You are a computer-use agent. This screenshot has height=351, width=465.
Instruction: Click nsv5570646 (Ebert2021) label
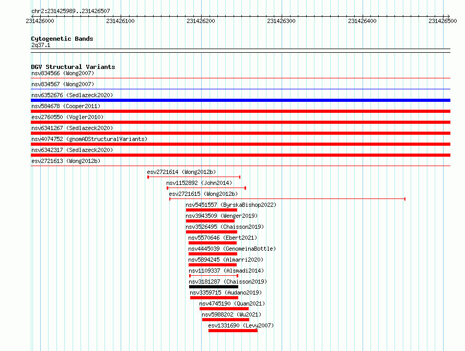223,238
